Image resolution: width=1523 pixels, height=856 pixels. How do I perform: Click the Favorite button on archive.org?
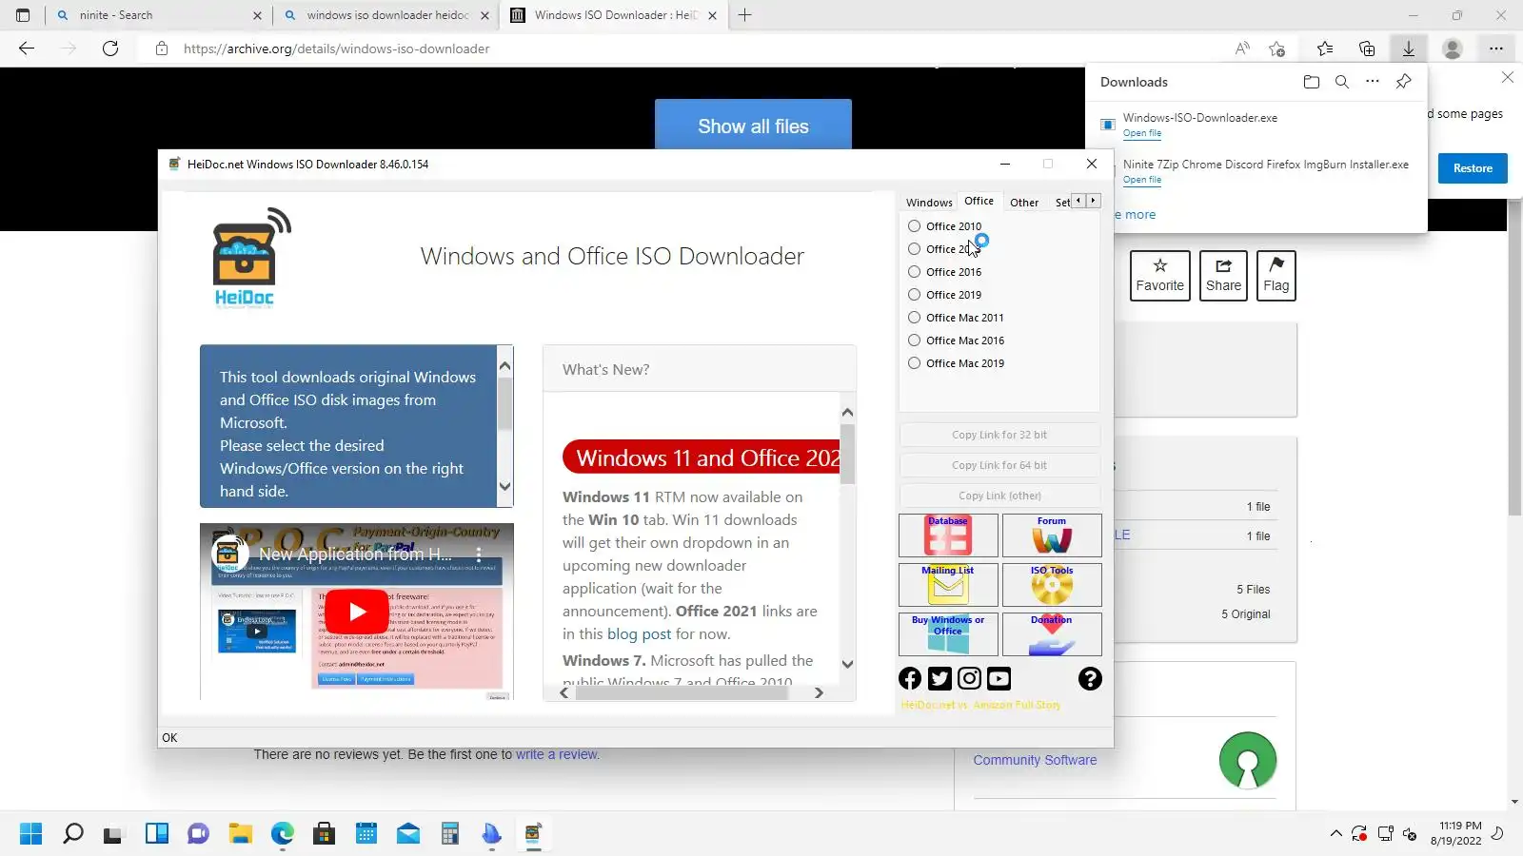click(1160, 276)
